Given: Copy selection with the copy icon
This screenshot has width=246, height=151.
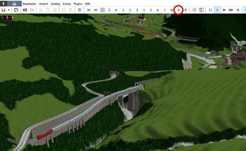Looking at the screenshot, I should 48,10.
